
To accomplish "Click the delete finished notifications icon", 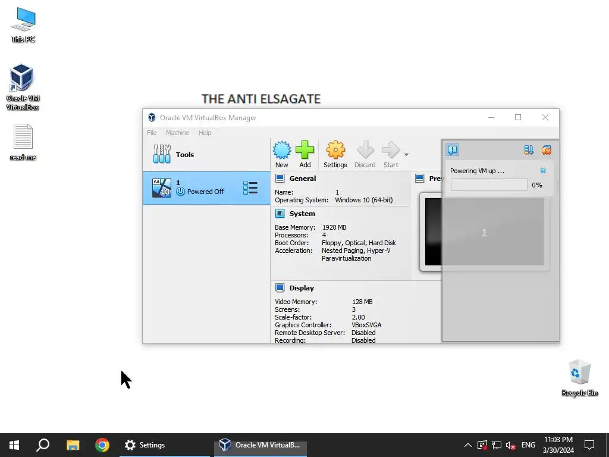I will click(x=547, y=149).
